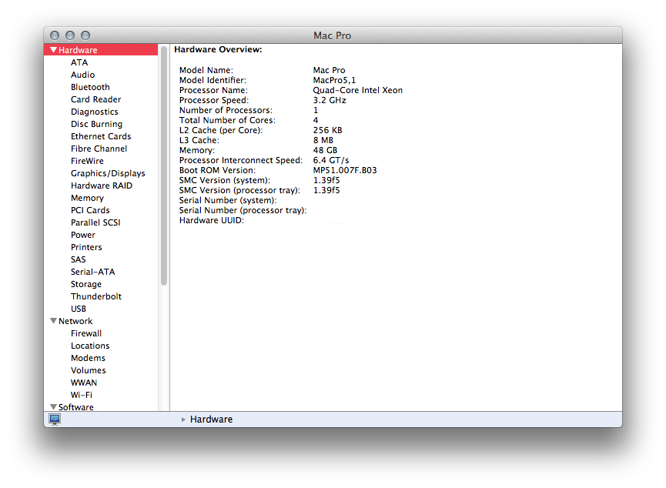Select Disc Burning in the sidebar
The image size is (666, 488).
coord(97,124)
